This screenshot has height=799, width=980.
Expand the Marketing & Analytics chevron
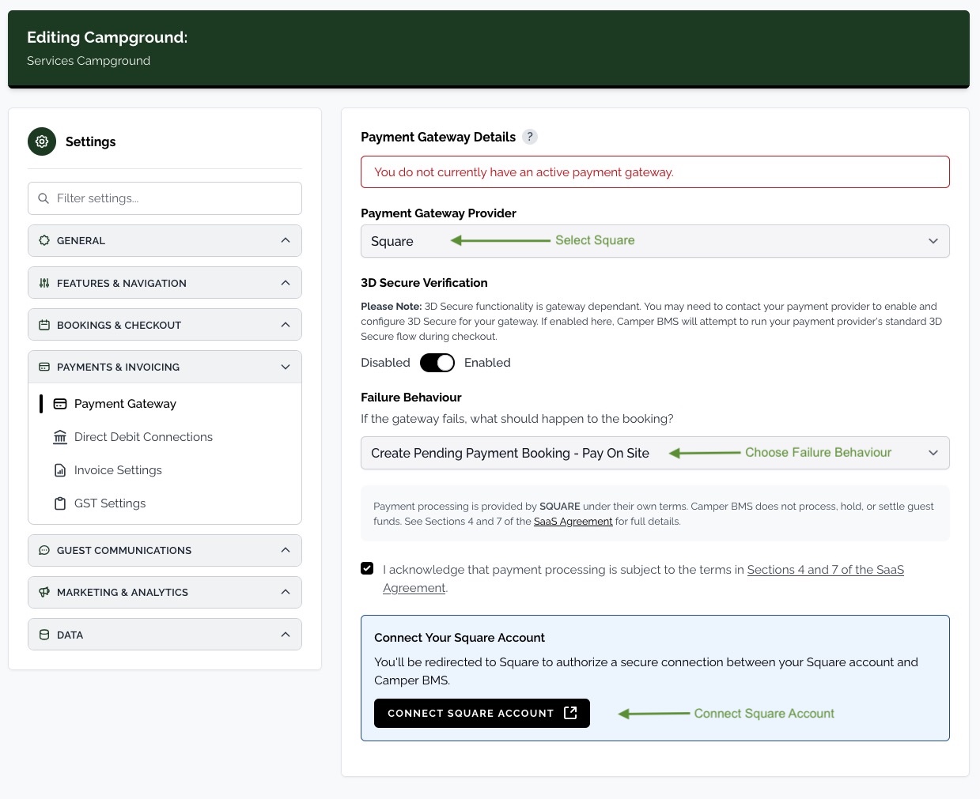pyautogui.click(x=286, y=592)
